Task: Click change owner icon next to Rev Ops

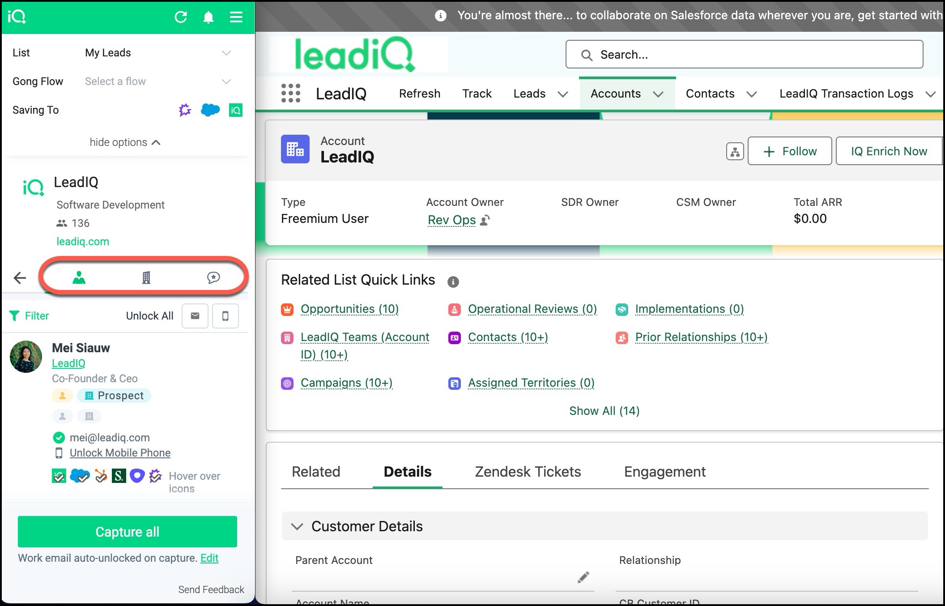Action: (x=485, y=220)
